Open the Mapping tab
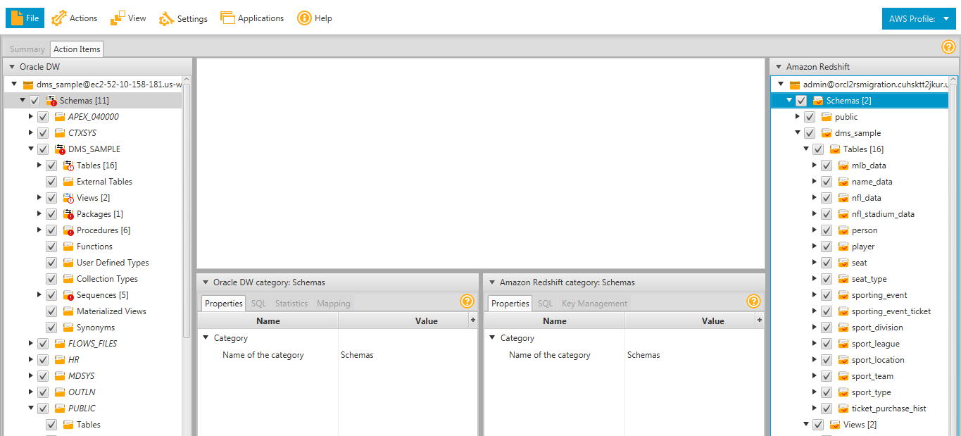Screen dimensions: 961x436 (x=334, y=304)
